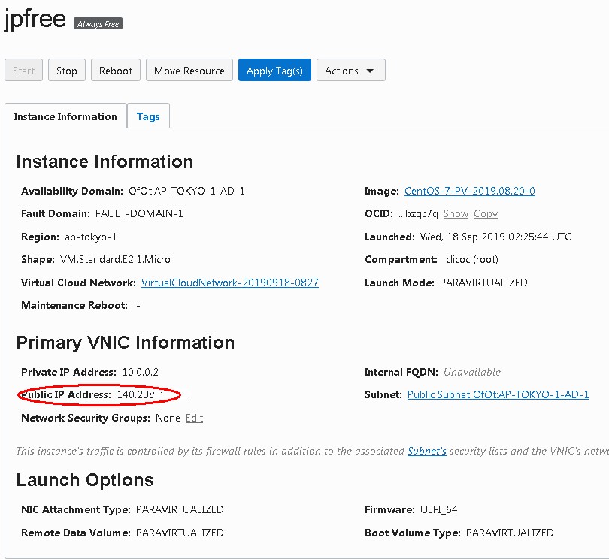
Task: Click the Launch Mode PARAVIRTUALIZED value
Action: click(x=483, y=283)
